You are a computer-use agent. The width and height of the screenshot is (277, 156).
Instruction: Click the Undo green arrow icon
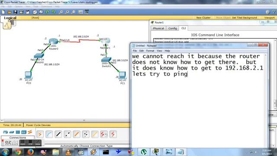tap(47, 12)
